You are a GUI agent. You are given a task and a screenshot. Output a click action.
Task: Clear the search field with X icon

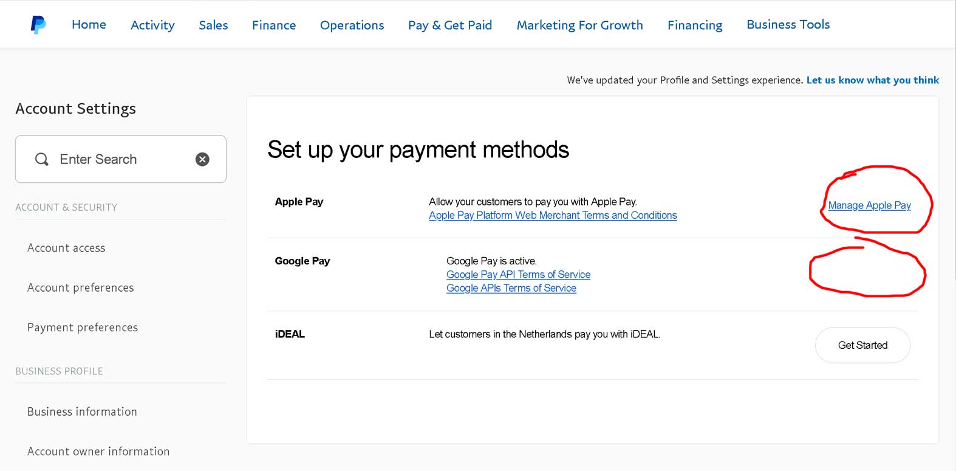(202, 159)
